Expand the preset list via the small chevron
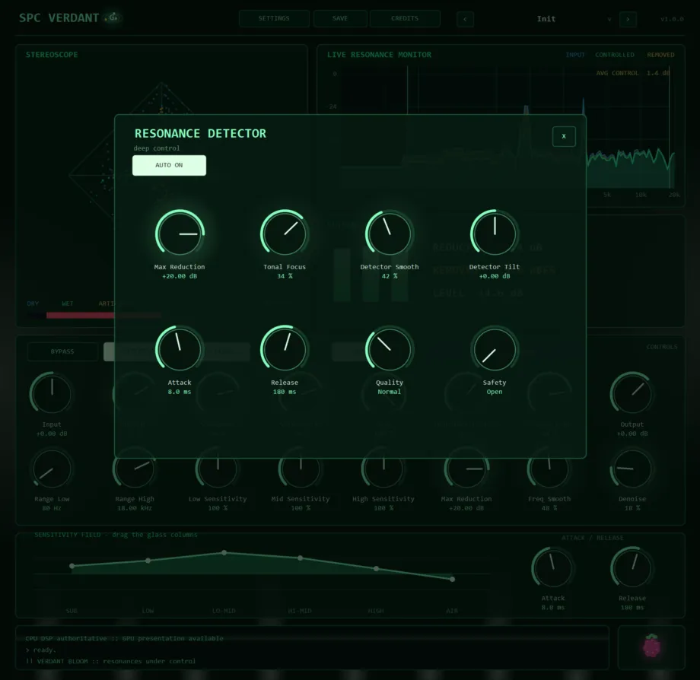 pos(609,19)
